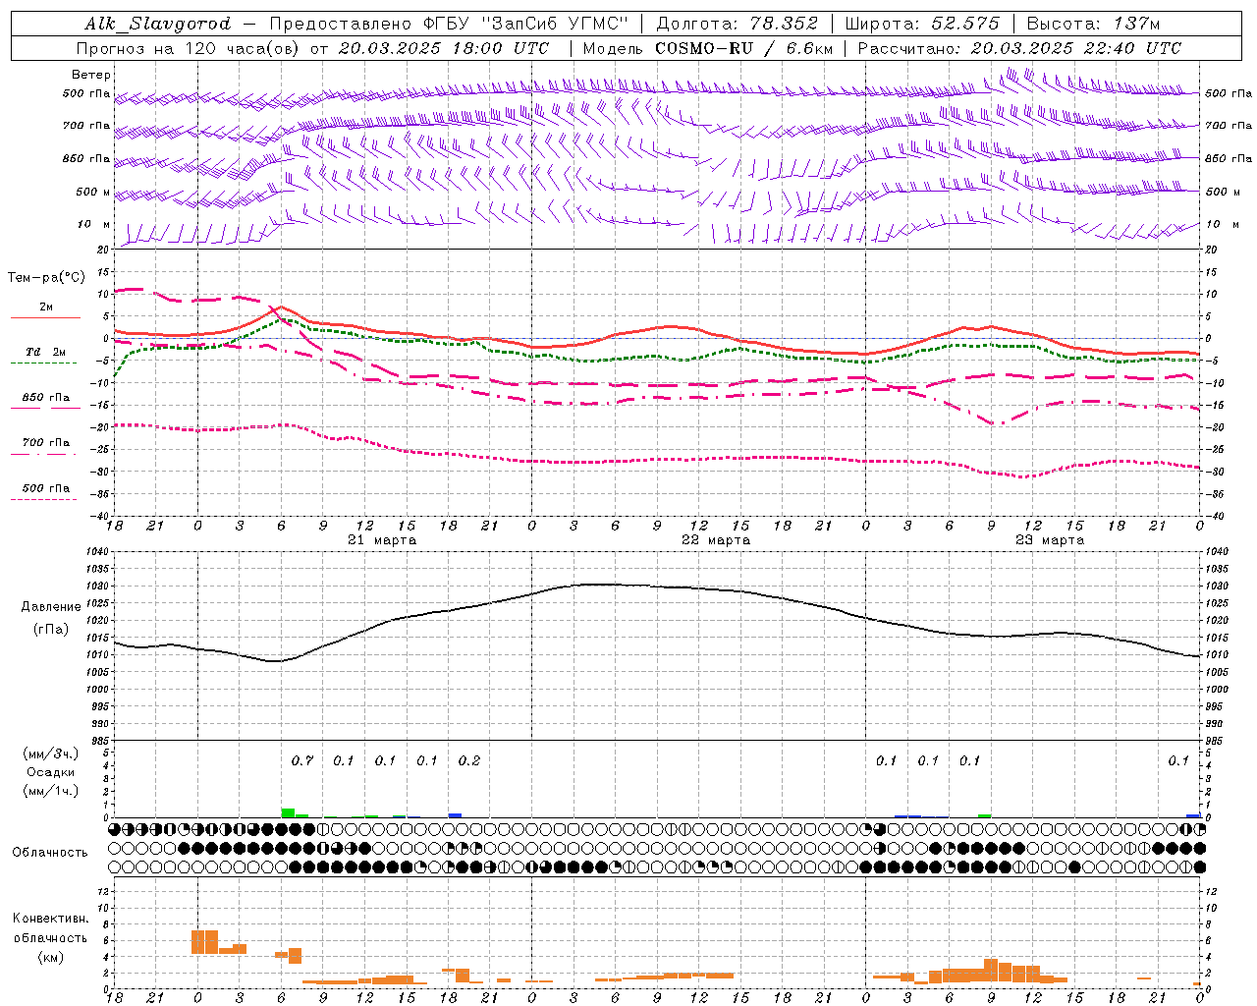Screen dimensions: 1257x1006
Task: Click the Прогноз на 120 часа(ов) text
Action: [x=188, y=48]
